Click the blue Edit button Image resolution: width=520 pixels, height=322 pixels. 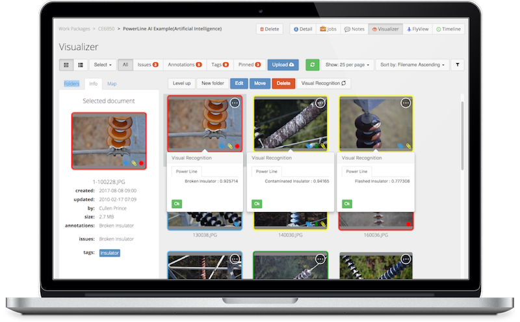[239, 83]
